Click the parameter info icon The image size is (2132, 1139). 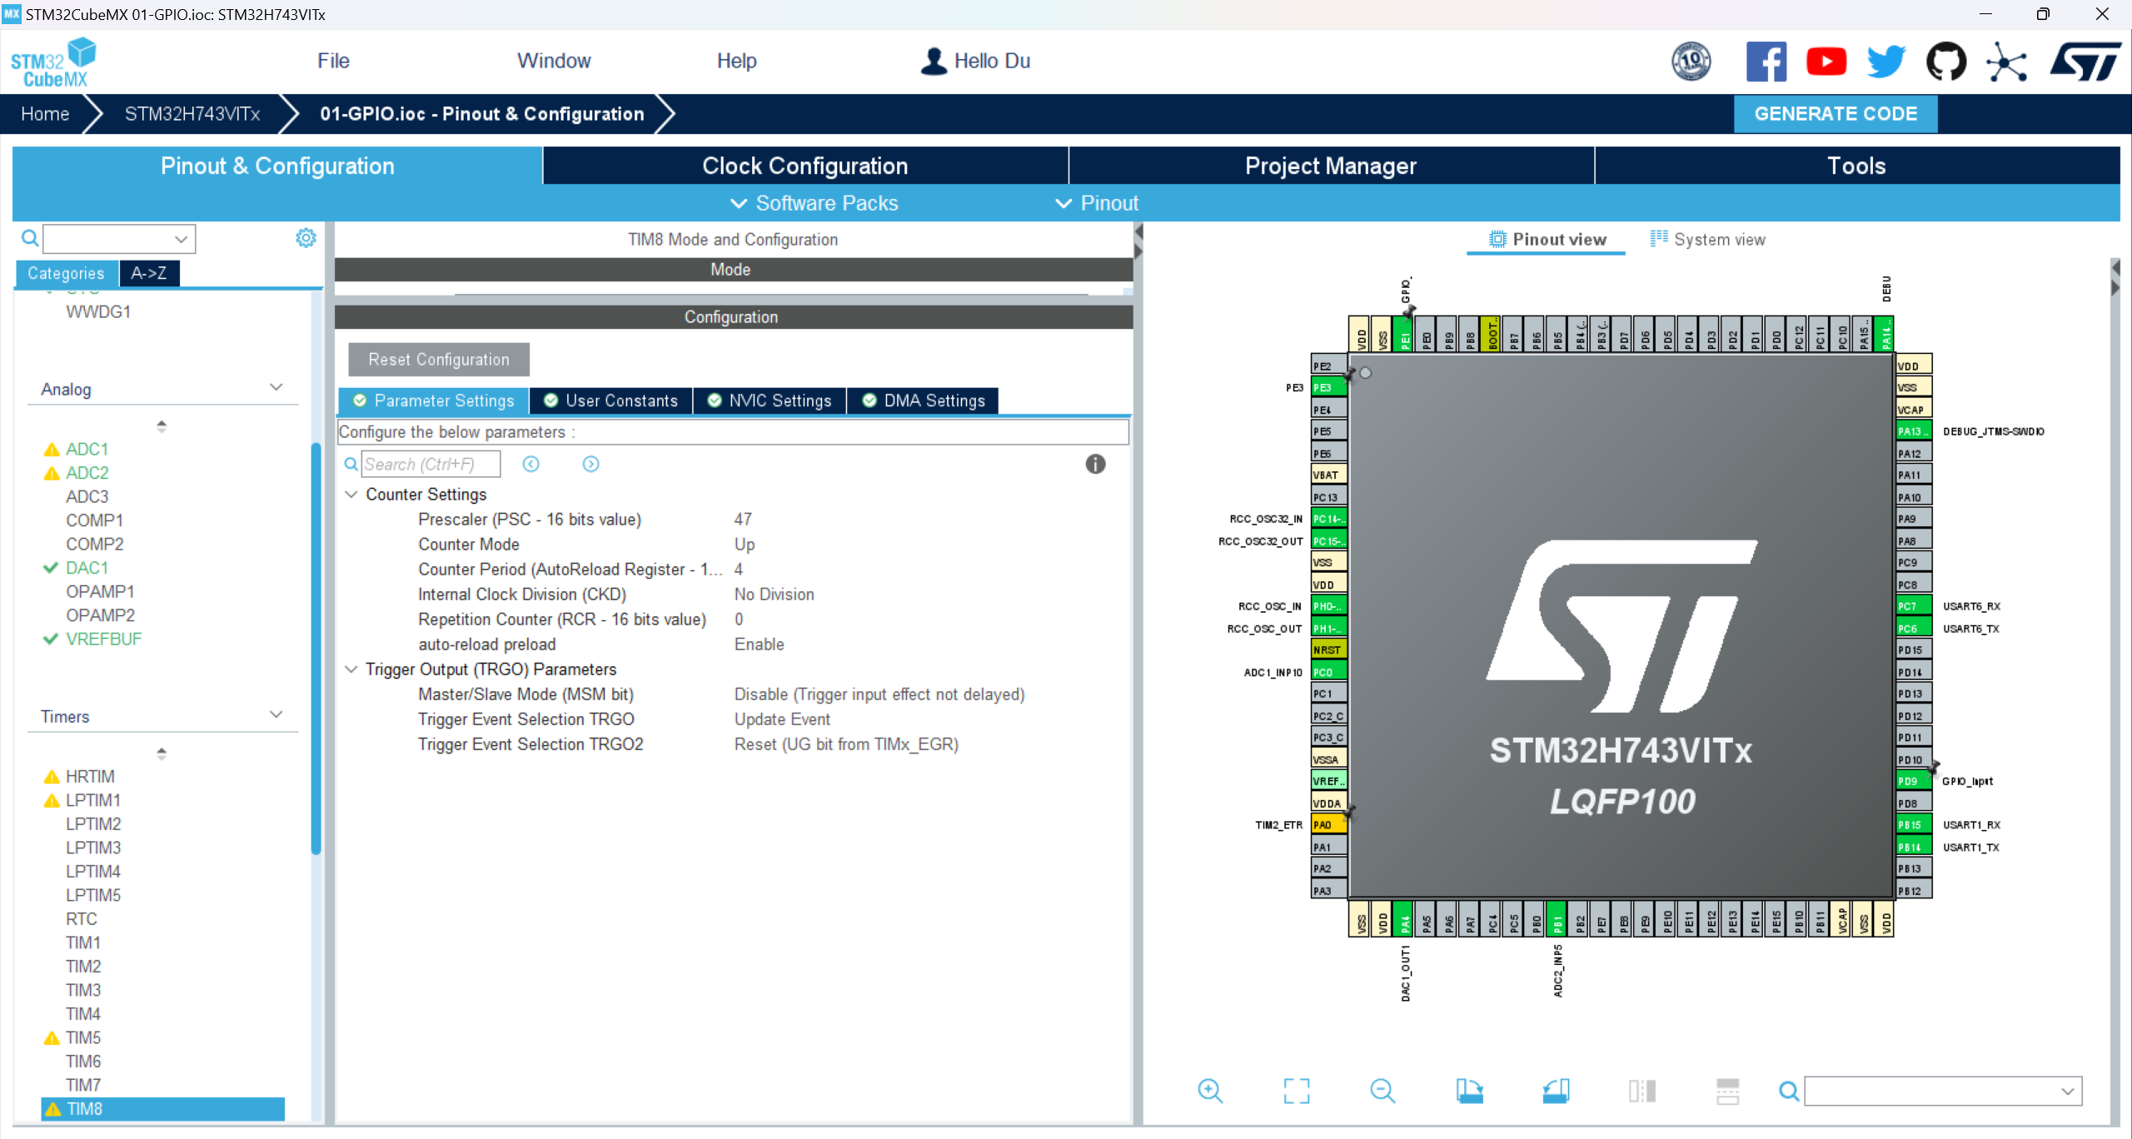[1095, 465]
